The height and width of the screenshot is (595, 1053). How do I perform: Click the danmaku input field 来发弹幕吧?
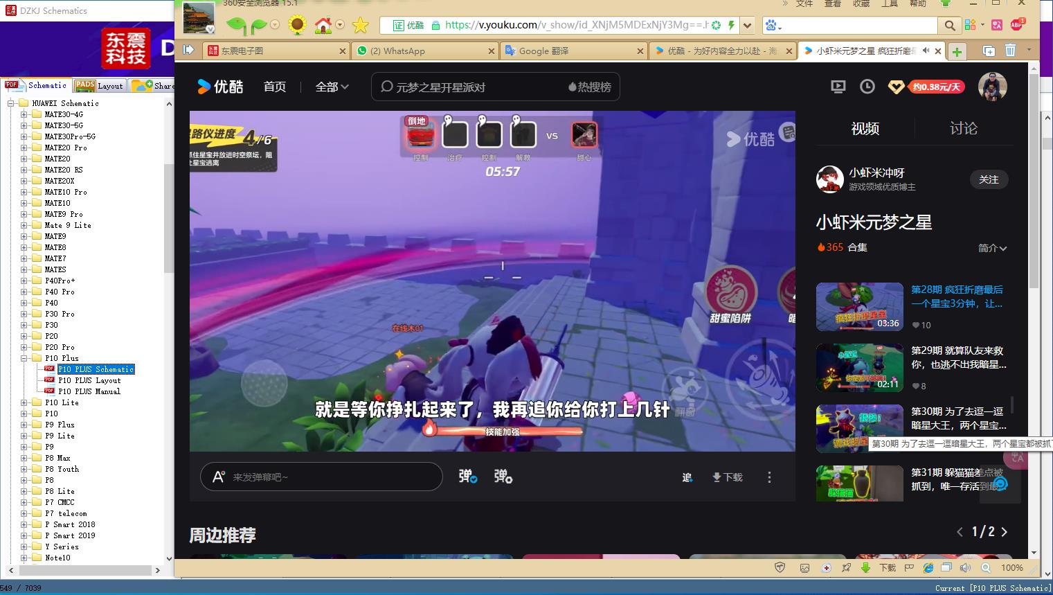click(321, 477)
